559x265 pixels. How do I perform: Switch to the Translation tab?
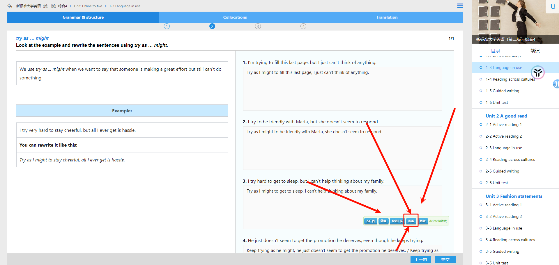387,17
